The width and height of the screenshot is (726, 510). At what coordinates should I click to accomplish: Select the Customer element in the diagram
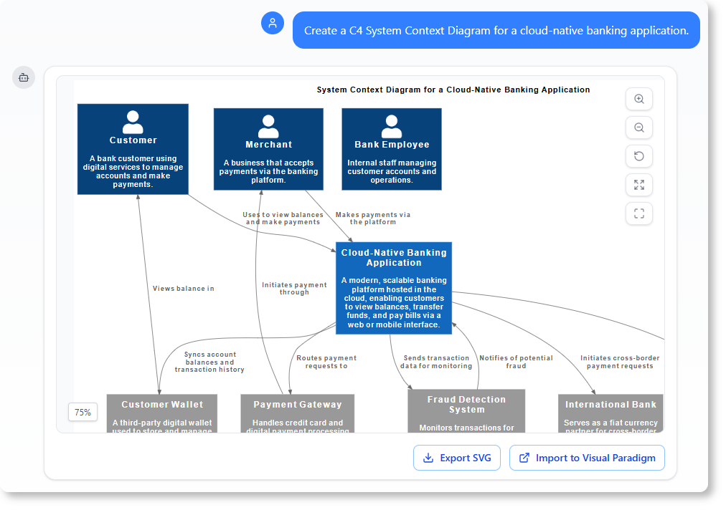point(133,149)
